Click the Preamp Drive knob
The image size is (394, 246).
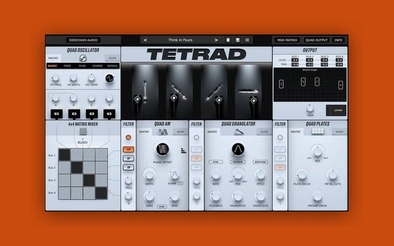(x=318, y=197)
